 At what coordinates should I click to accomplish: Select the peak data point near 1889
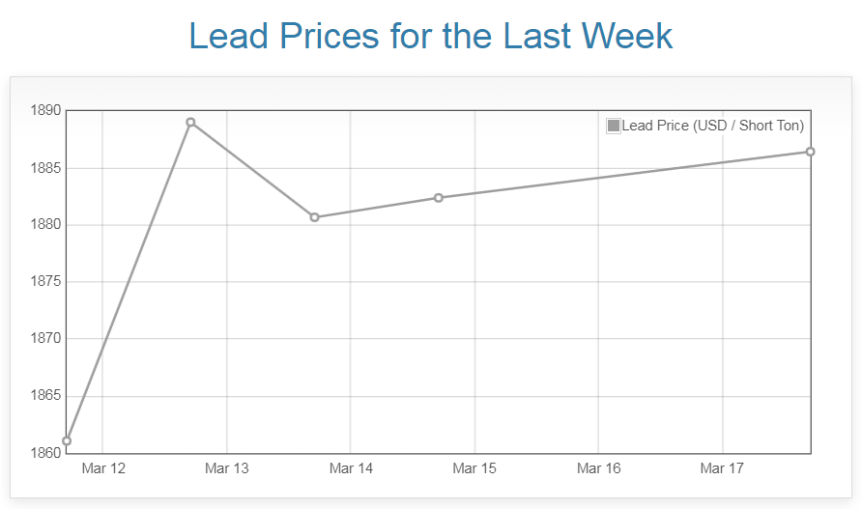[x=190, y=123]
